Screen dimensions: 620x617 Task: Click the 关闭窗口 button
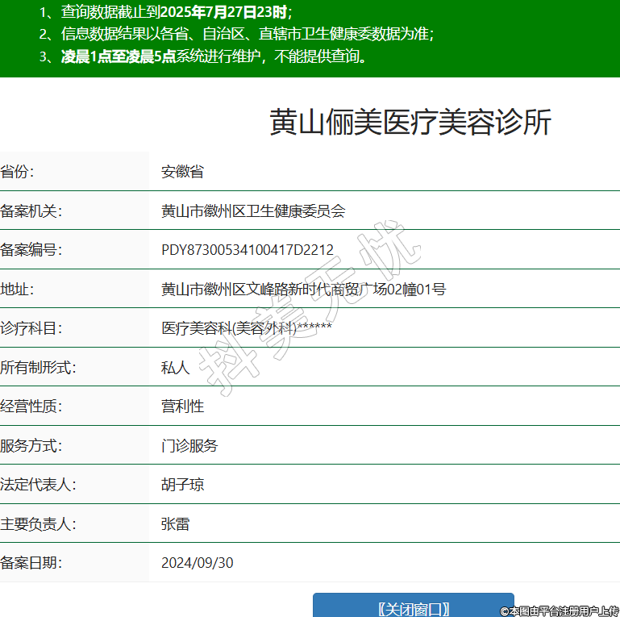tap(413, 608)
